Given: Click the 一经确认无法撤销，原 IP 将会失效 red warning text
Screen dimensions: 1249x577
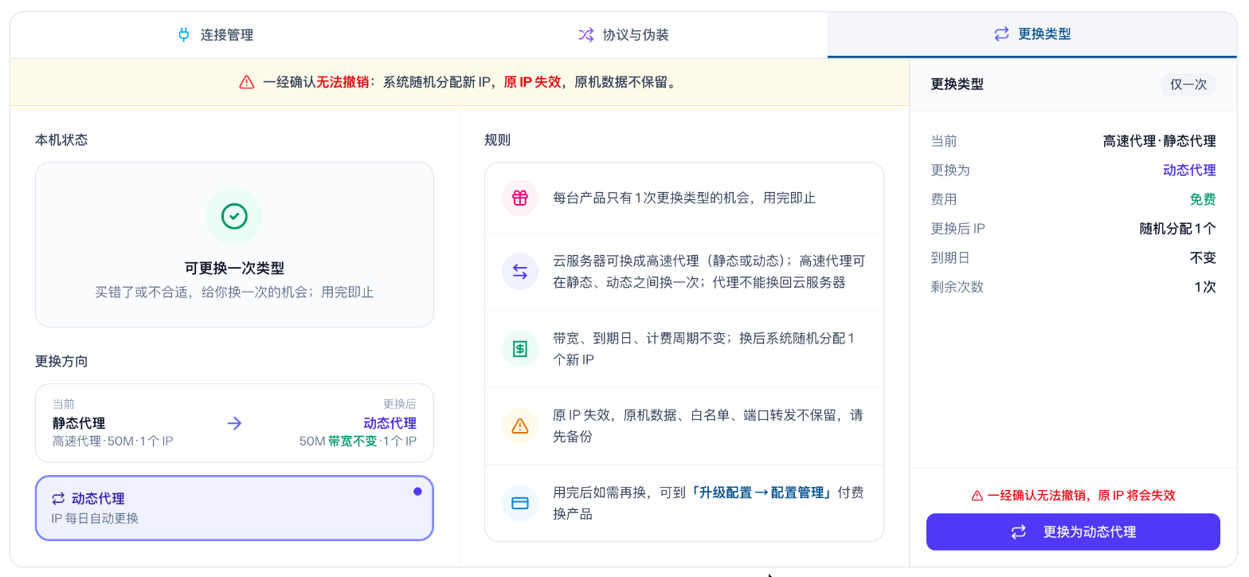Looking at the screenshot, I should click(1081, 495).
